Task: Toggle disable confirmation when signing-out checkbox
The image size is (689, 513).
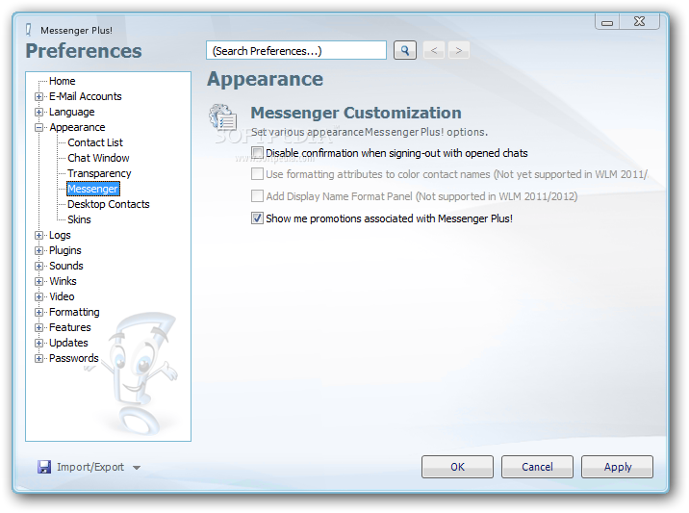Action: pyautogui.click(x=257, y=152)
